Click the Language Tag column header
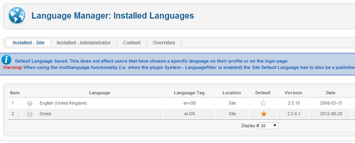Screen dimensions: 355x143 click(189, 93)
